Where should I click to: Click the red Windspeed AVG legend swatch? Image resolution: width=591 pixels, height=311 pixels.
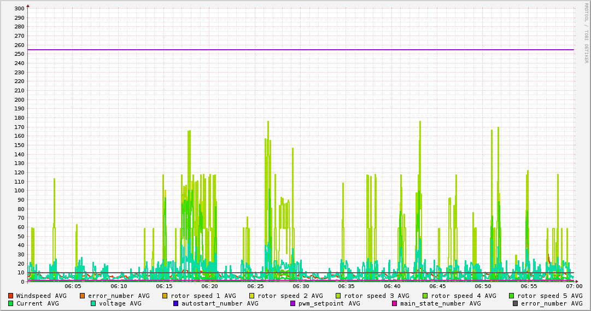[x=10, y=296]
